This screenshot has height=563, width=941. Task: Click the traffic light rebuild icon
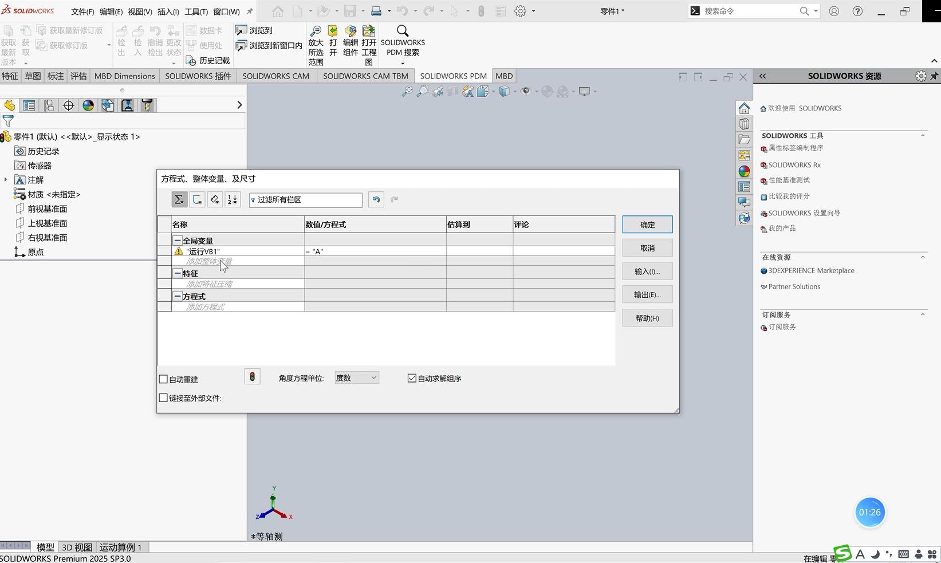[252, 377]
